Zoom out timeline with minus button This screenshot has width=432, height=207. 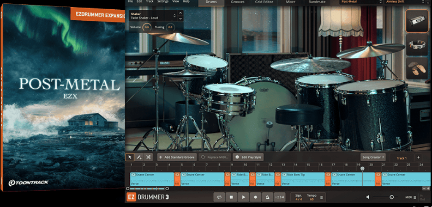pyautogui.click(x=424, y=188)
